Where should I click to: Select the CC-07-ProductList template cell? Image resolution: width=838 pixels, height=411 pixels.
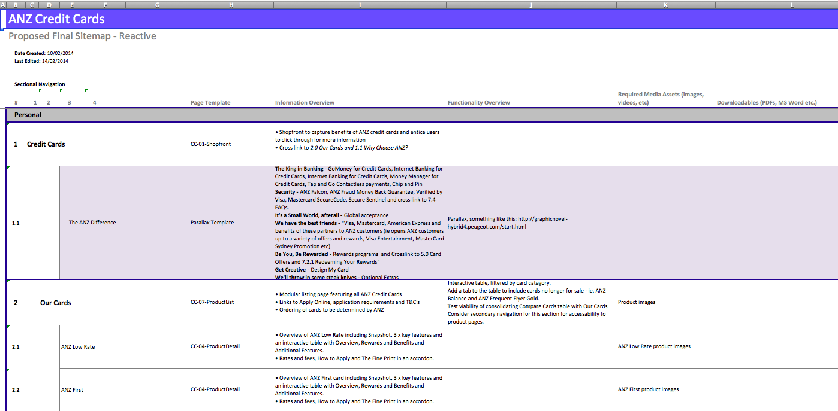tap(212, 302)
